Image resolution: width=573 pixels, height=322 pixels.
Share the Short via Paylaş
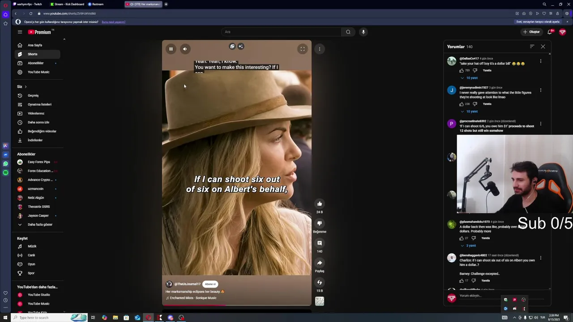click(x=320, y=263)
